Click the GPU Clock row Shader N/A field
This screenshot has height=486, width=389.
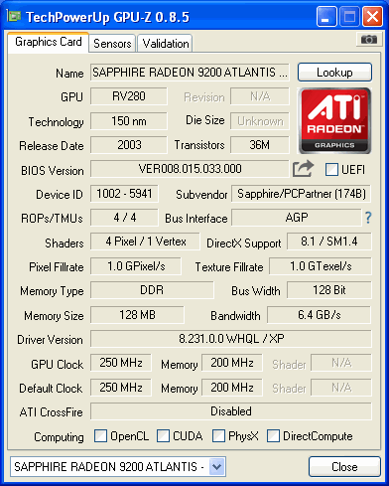point(341,363)
